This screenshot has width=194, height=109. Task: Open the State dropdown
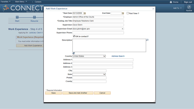(89, 74)
